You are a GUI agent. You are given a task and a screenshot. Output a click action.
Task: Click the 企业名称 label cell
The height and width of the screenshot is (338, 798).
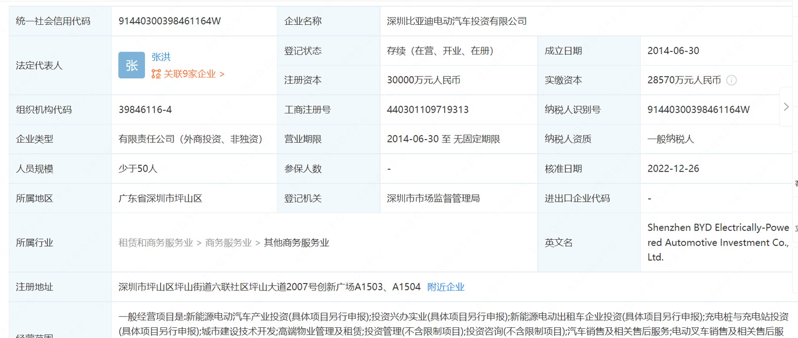328,21
